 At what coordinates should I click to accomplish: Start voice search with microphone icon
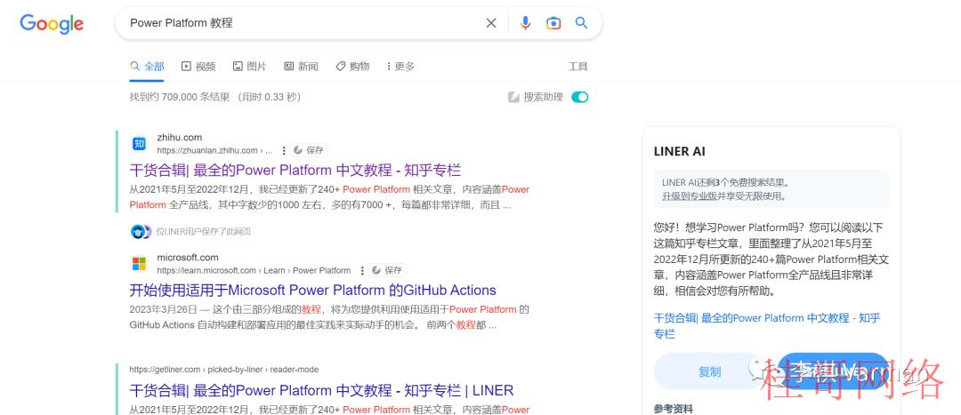(x=525, y=23)
